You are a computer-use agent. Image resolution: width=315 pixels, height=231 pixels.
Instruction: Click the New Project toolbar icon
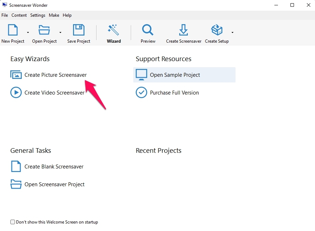pyautogui.click(x=13, y=30)
